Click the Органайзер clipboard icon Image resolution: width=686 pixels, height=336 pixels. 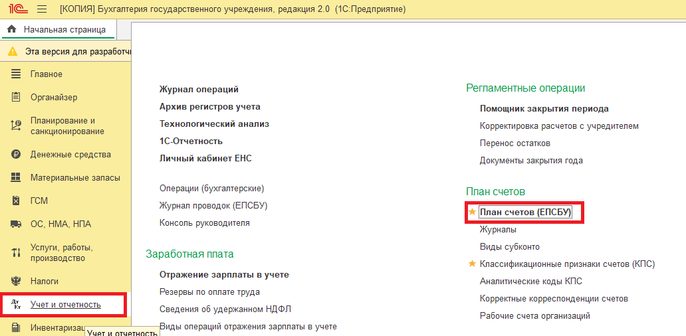tap(16, 97)
